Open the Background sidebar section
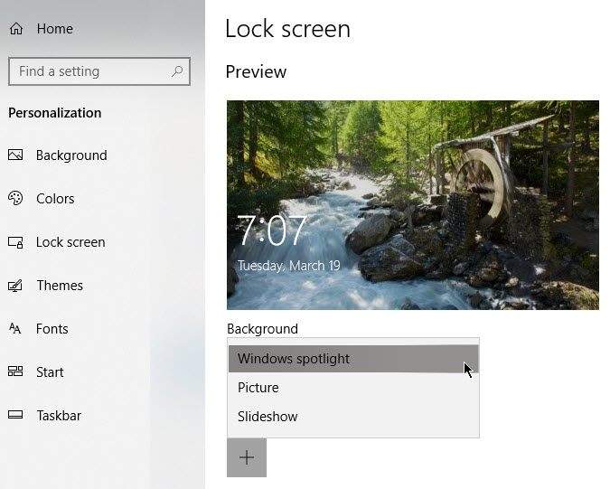 [71, 155]
